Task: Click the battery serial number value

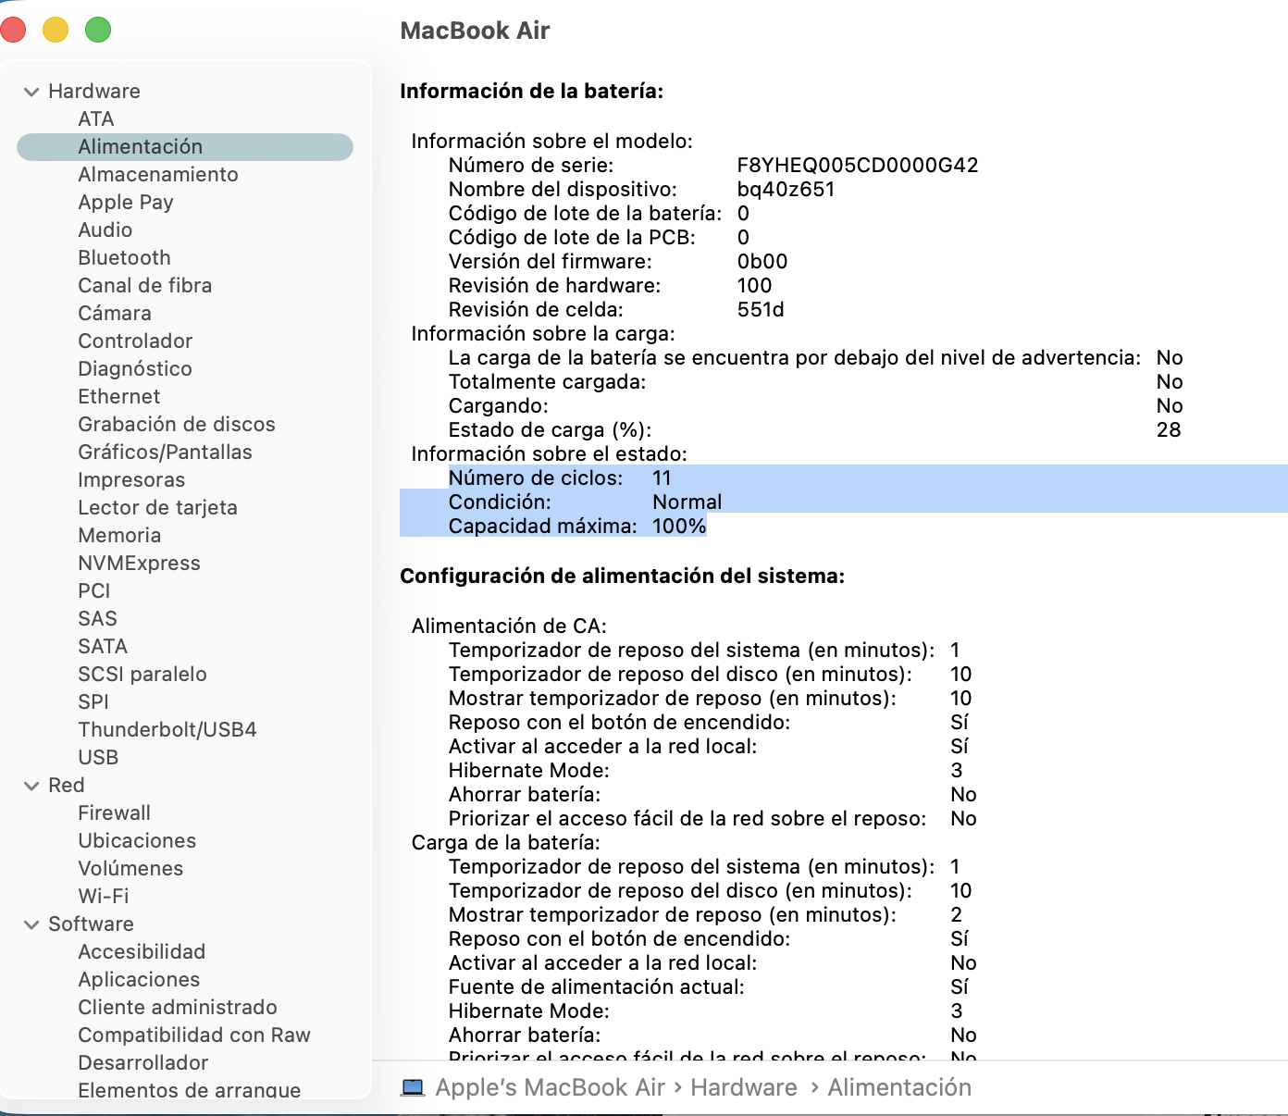Action: (857, 165)
